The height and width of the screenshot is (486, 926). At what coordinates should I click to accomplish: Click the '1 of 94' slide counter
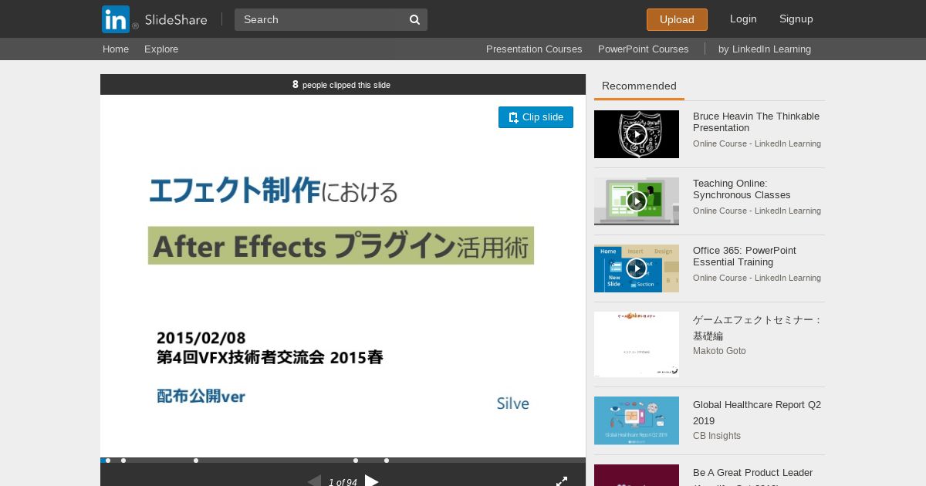pos(343,482)
